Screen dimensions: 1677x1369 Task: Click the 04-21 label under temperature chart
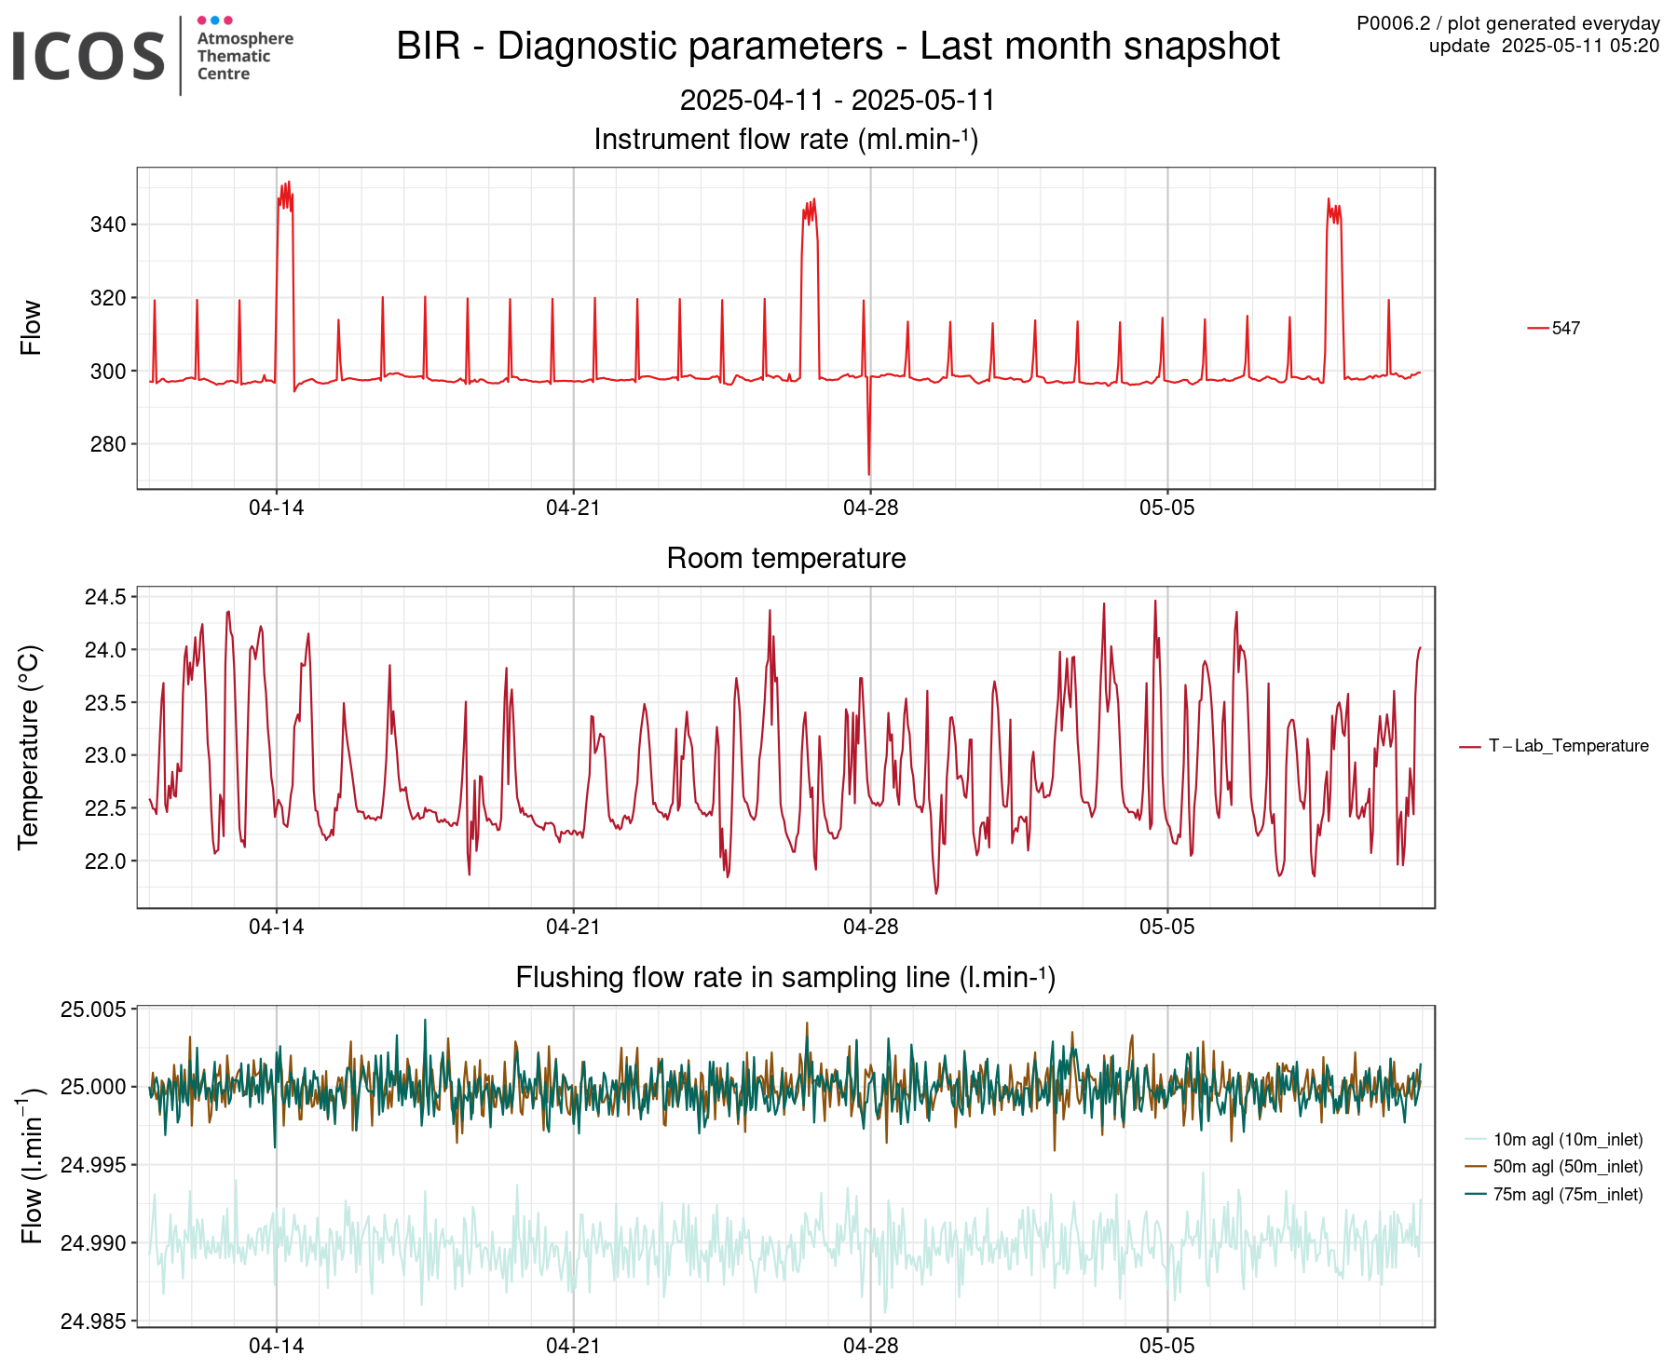click(573, 927)
